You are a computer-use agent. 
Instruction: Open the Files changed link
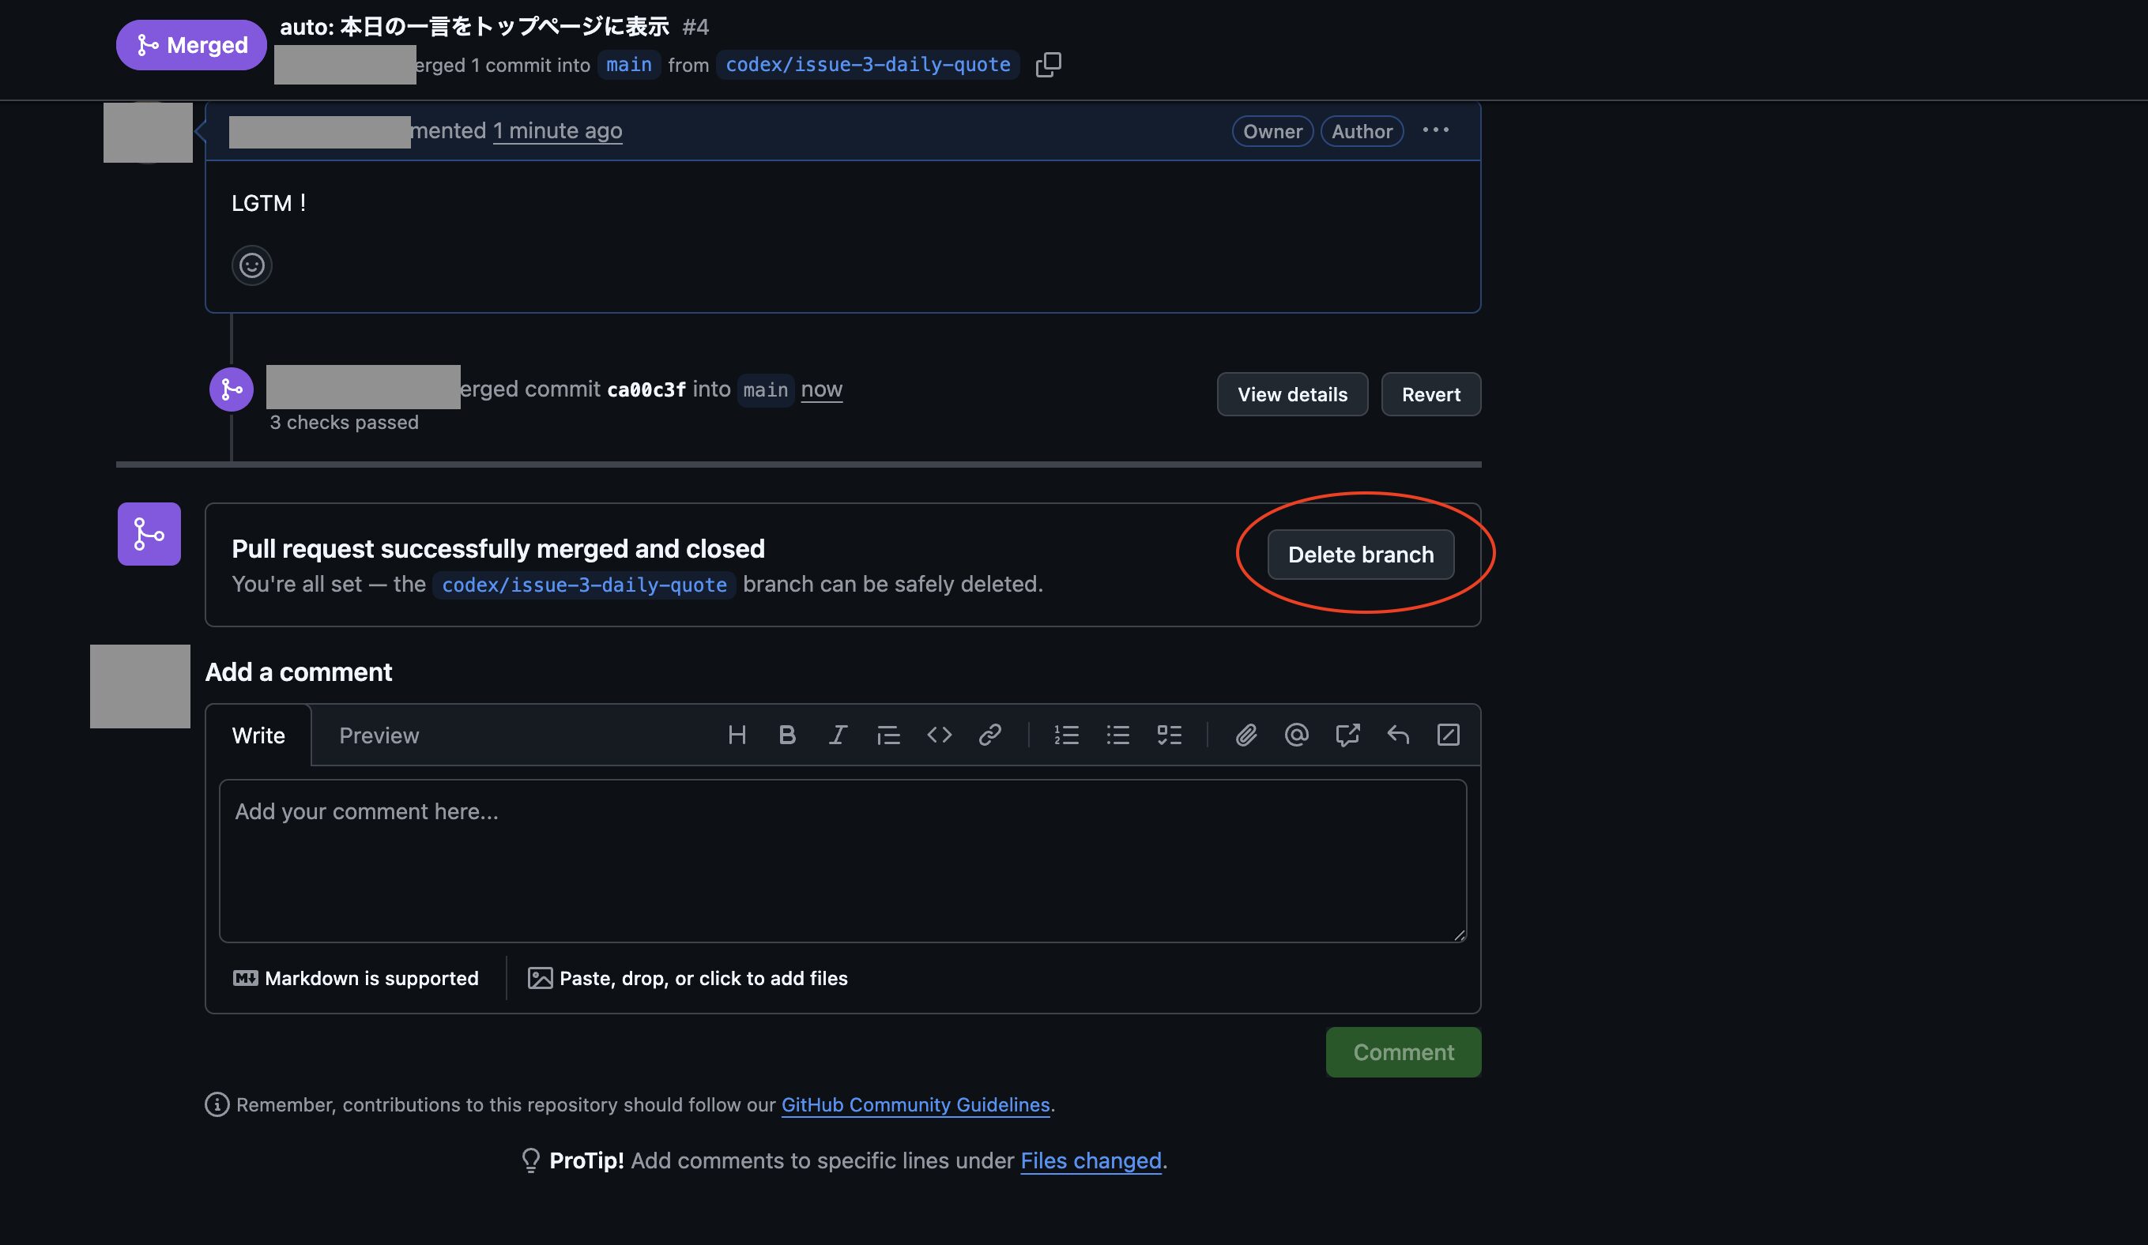click(x=1090, y=1160)
